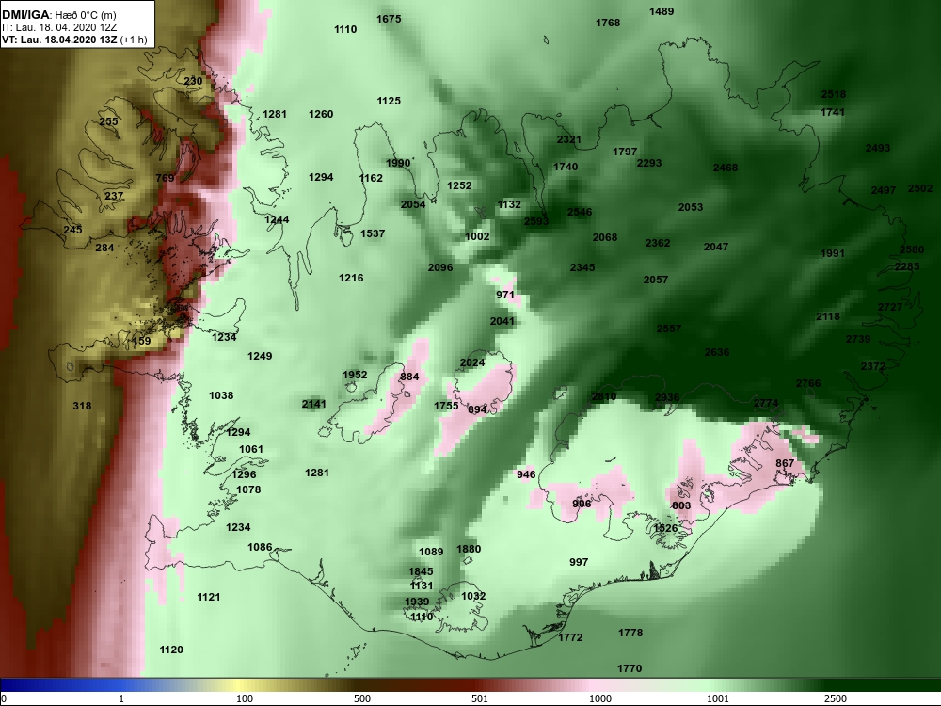Click the map value 1162
Screen dimensions: 941x706
pyautogui.click(x=371, y=178)
